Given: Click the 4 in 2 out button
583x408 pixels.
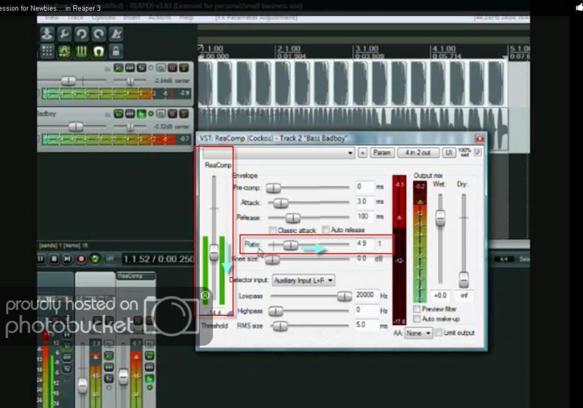Looking at the screenshot, I should 418,153.
